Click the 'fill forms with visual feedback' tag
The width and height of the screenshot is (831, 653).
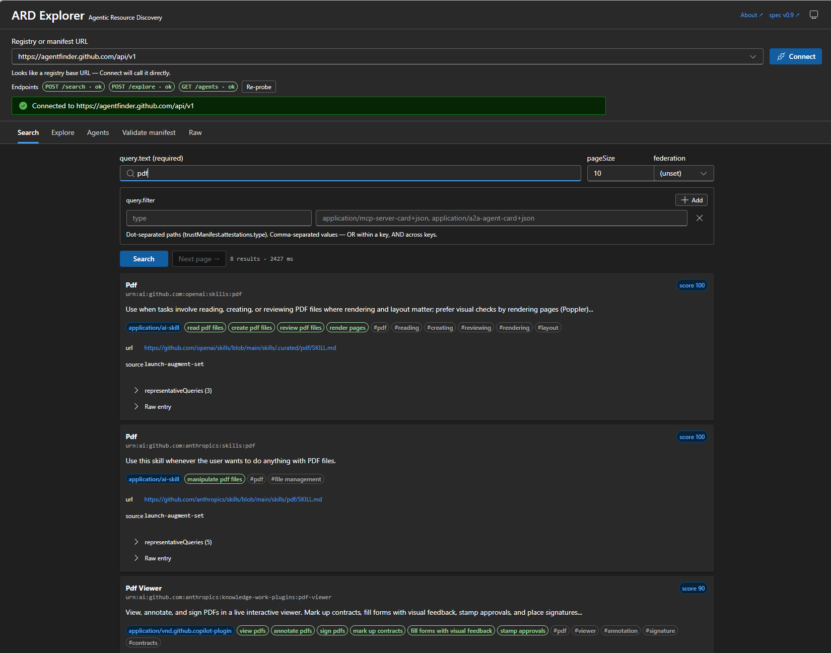pyautogui.click(x=451, y=631)
